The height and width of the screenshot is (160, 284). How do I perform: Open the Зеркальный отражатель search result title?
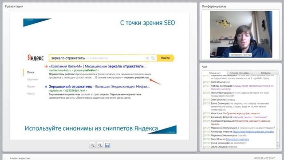pos(99,87)
